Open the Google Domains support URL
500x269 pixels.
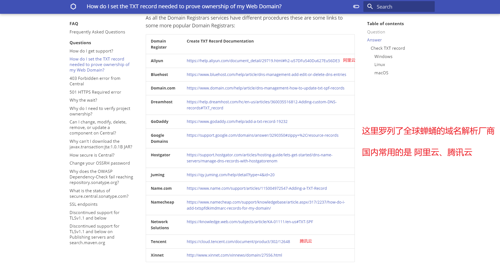click(262, 135)
